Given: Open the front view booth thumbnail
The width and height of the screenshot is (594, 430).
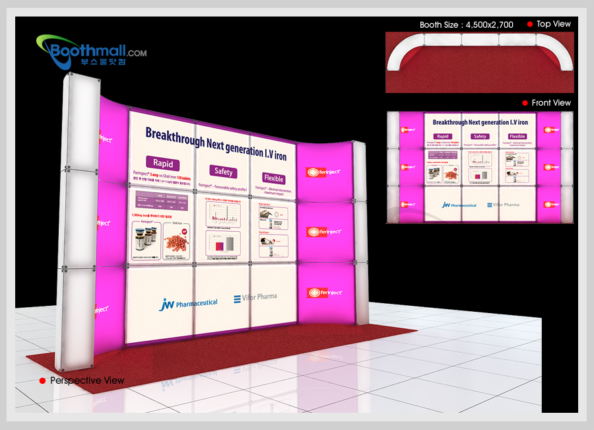Looking at the screenshot, I should 480,167.
